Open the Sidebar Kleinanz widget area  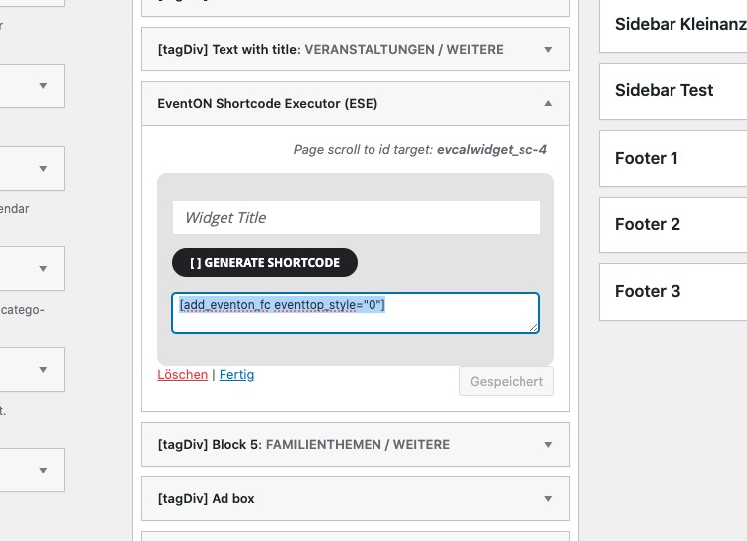click(x=672, y=25)
